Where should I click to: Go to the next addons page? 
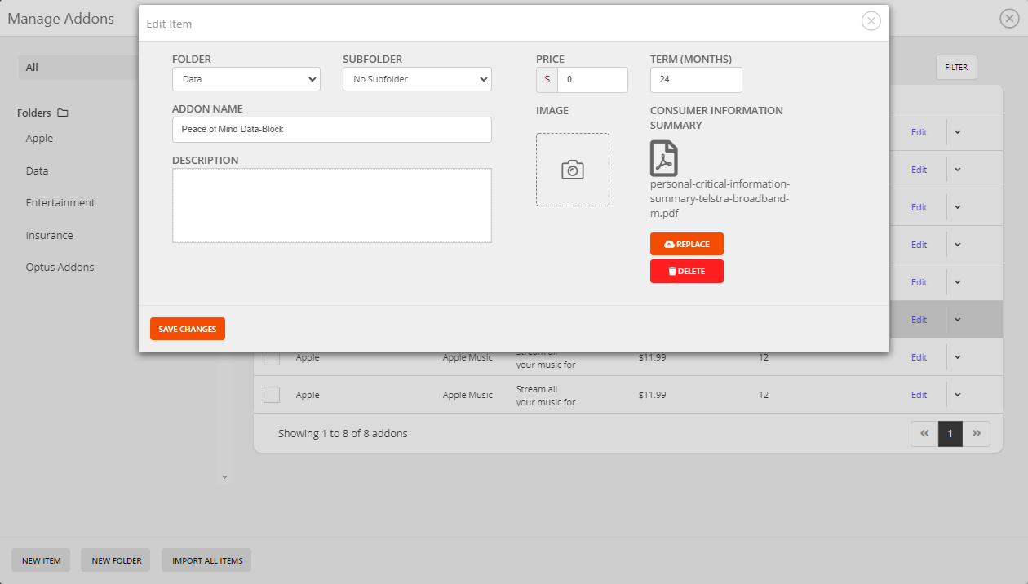[977, 434]
